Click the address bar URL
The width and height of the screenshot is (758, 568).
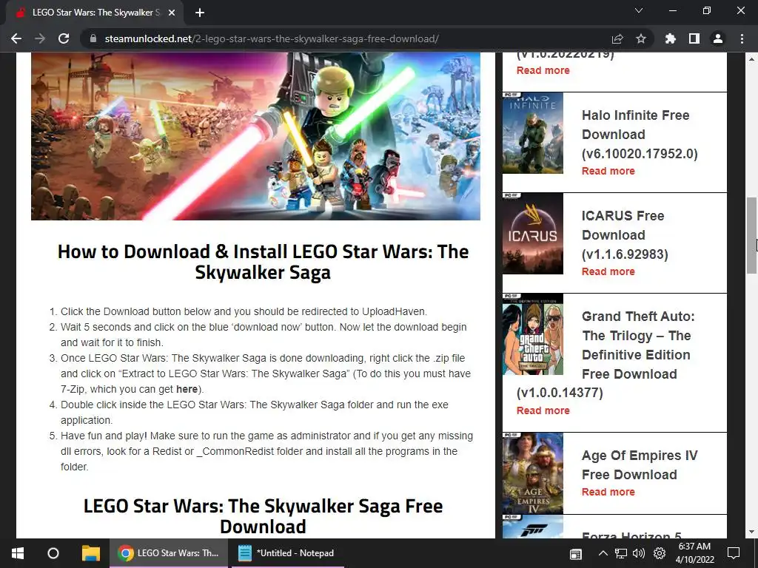click(x=272, y=38)
